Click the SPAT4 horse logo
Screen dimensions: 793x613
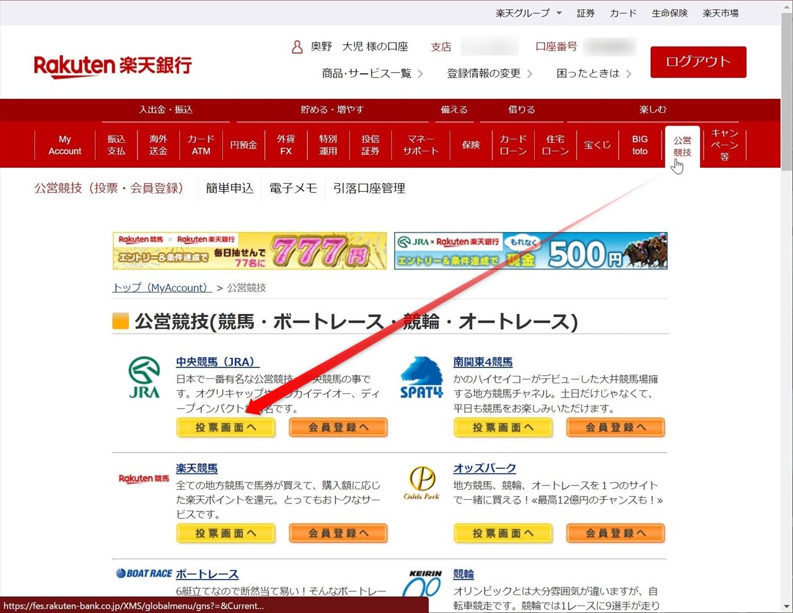tap(421, 377)
